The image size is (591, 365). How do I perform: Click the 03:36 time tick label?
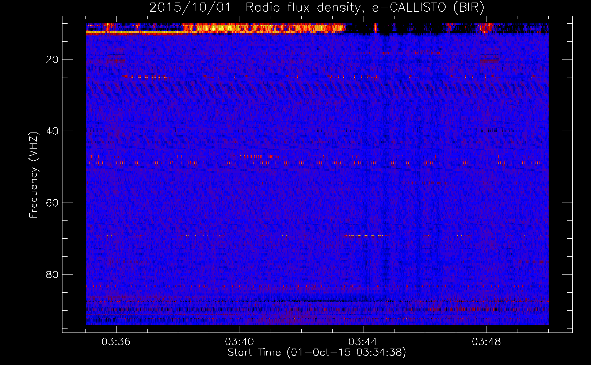[x=116, y=342]
